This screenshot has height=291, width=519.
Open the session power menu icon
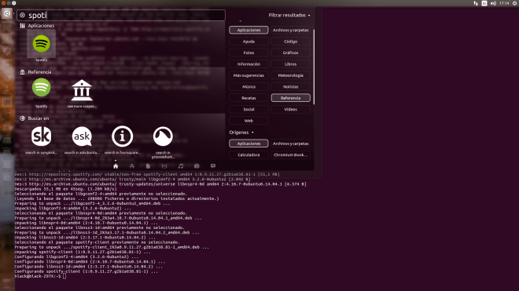(515, 3)
